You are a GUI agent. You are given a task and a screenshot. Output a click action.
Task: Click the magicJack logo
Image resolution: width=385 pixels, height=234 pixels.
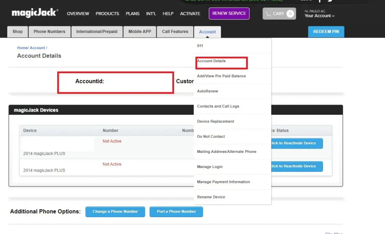pos(35,13)
